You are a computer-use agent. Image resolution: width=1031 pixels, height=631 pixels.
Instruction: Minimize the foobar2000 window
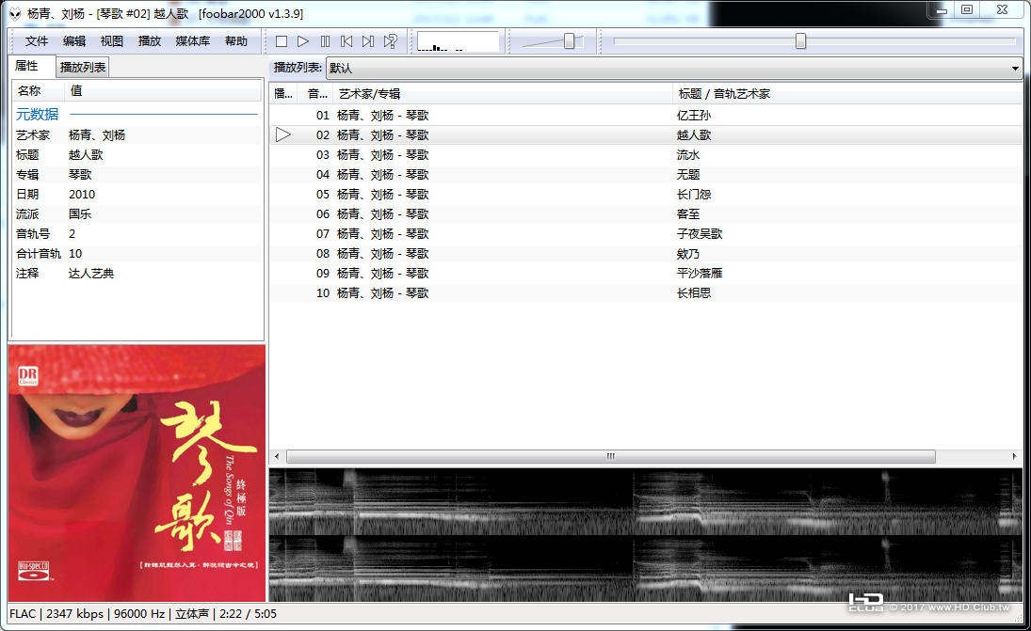tap(942, 10)
